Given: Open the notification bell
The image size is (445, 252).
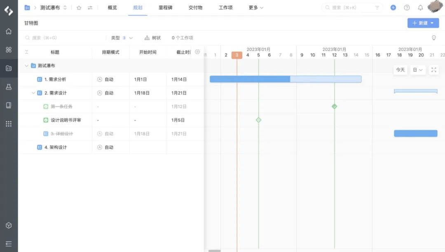Looking at the screenshot, I should pyautogui.click(x=420, y=7).
